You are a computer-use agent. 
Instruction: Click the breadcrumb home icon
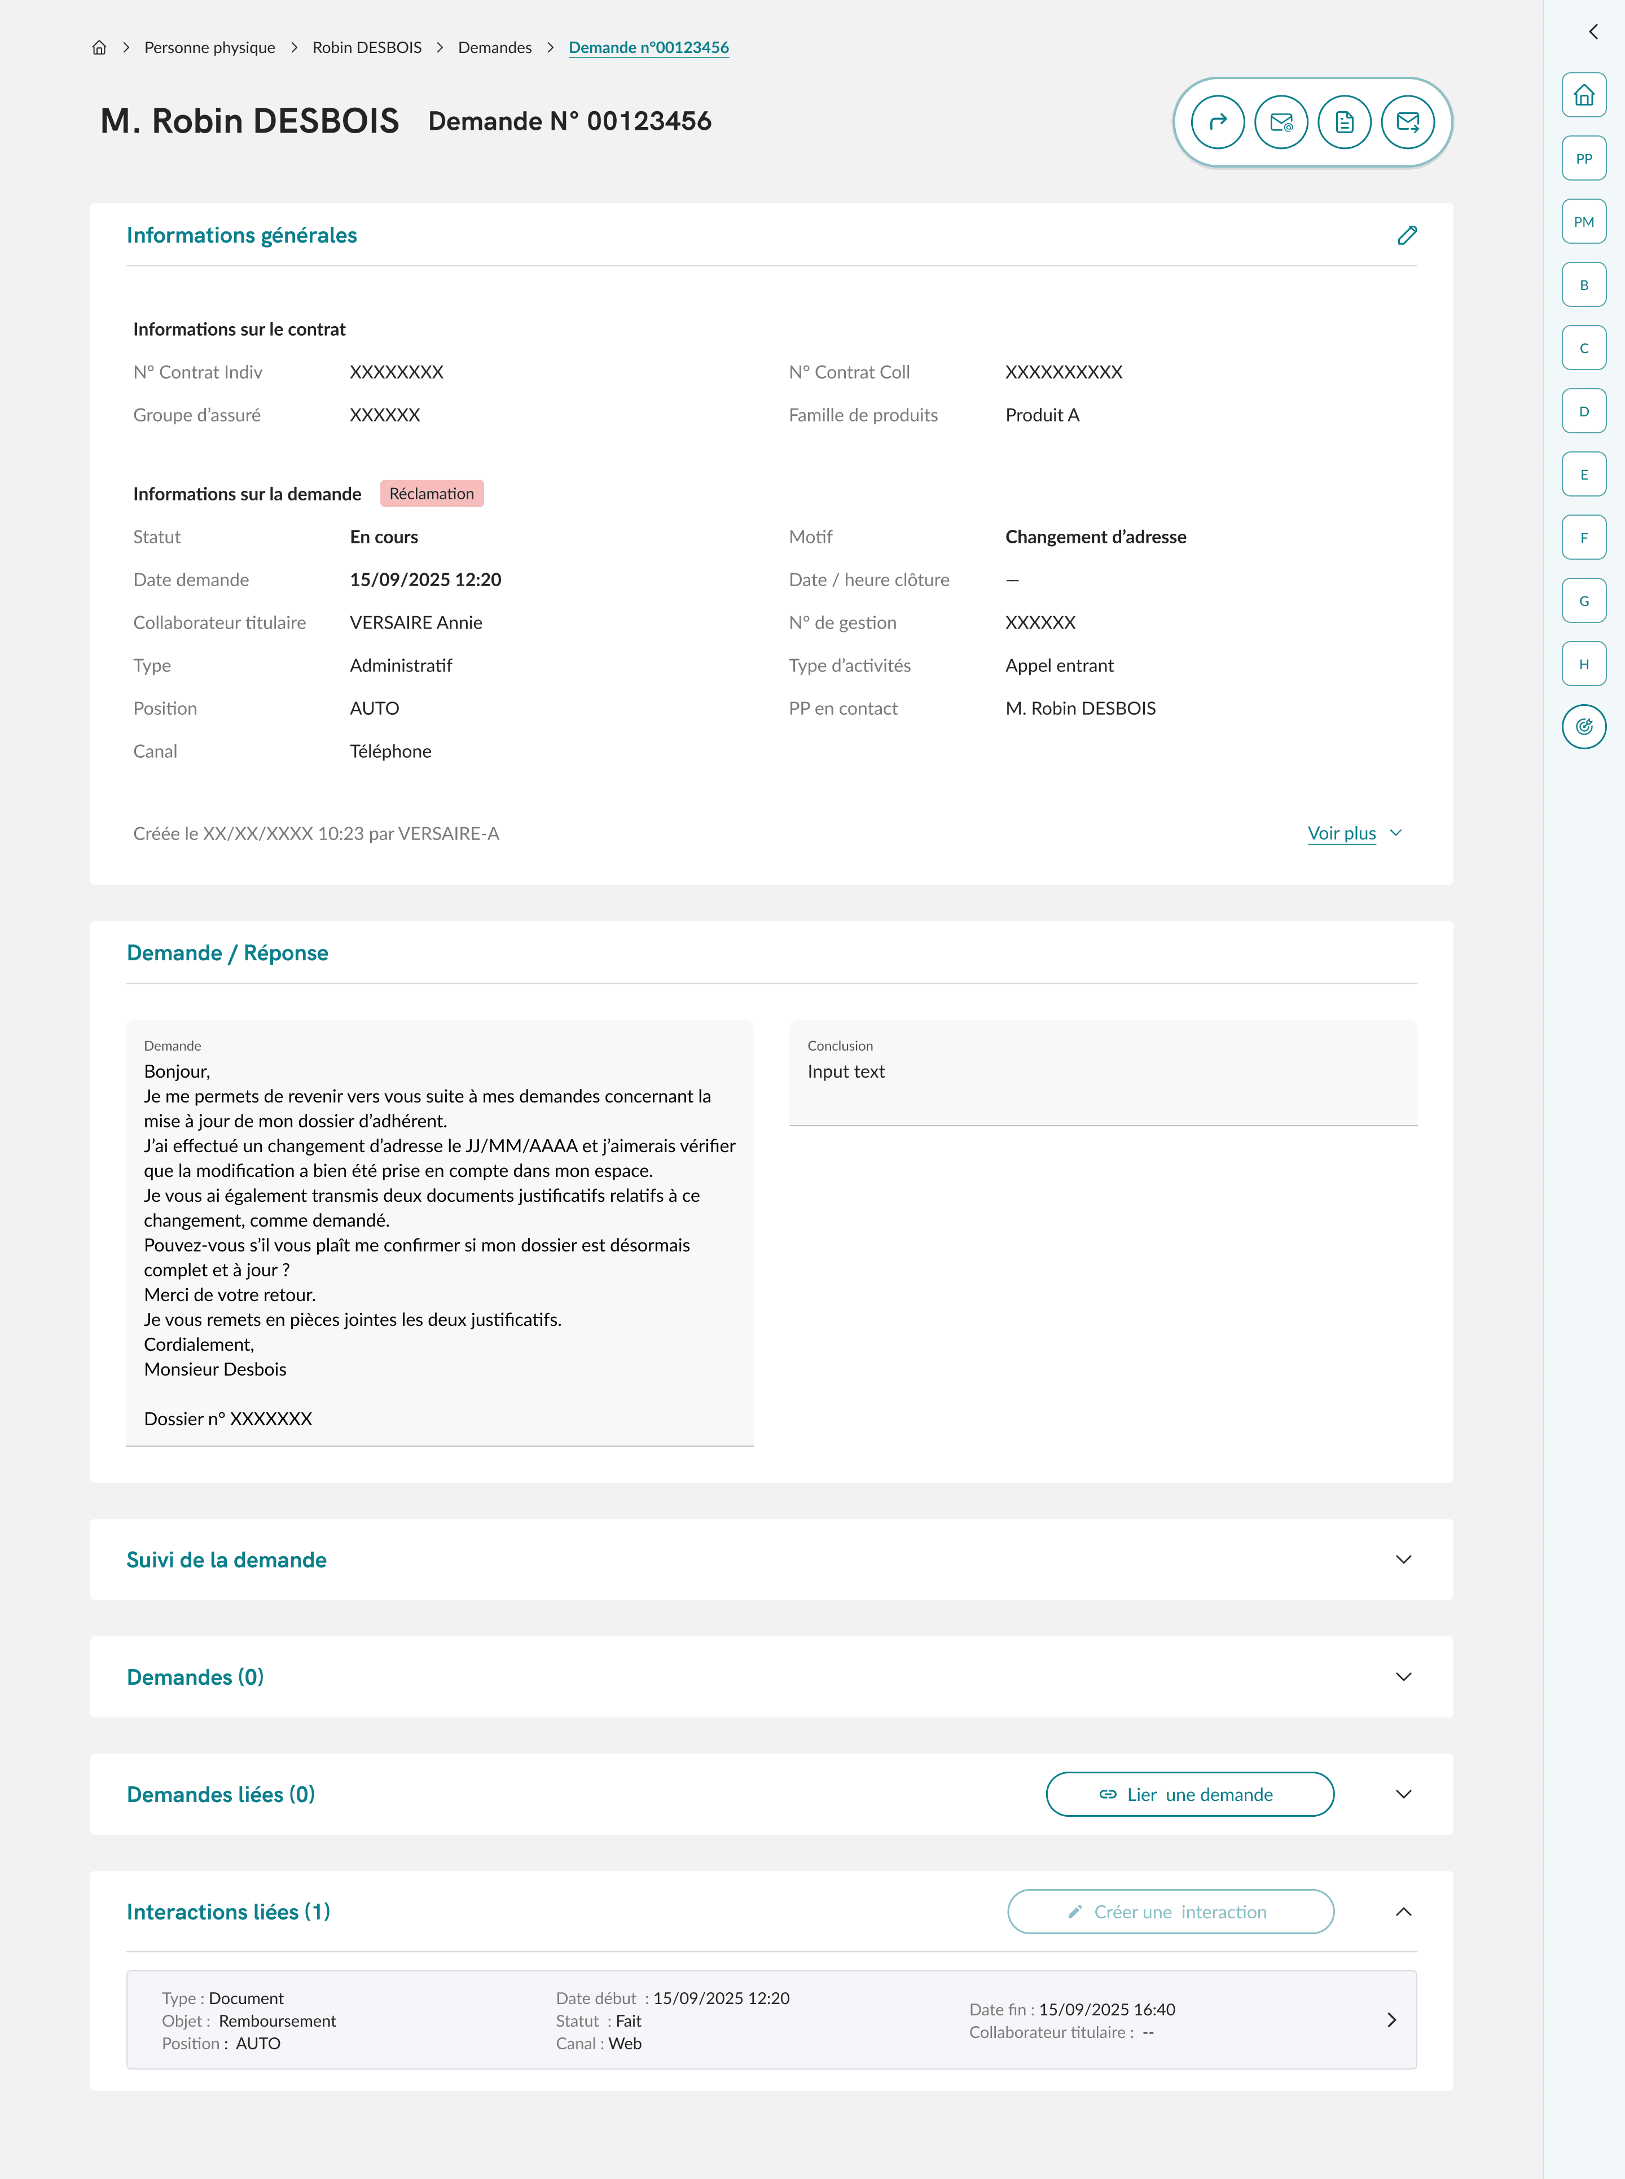(99, 47)
